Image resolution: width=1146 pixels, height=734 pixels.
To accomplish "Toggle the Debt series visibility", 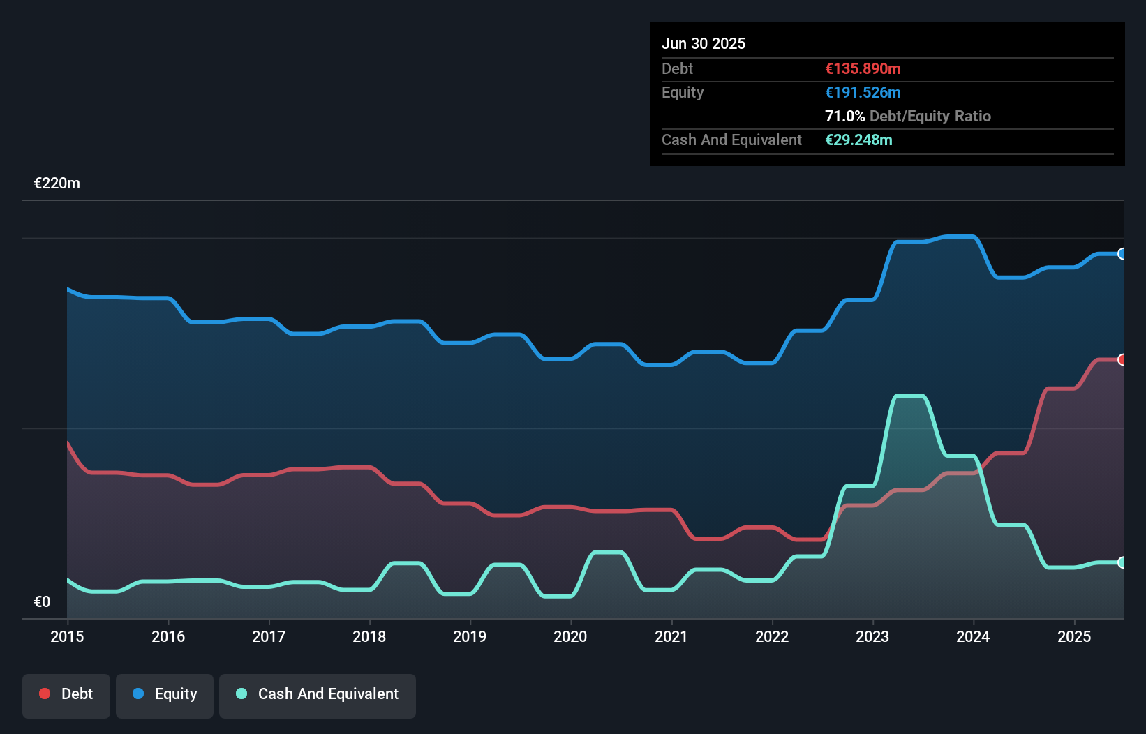I will click(66, 694).
